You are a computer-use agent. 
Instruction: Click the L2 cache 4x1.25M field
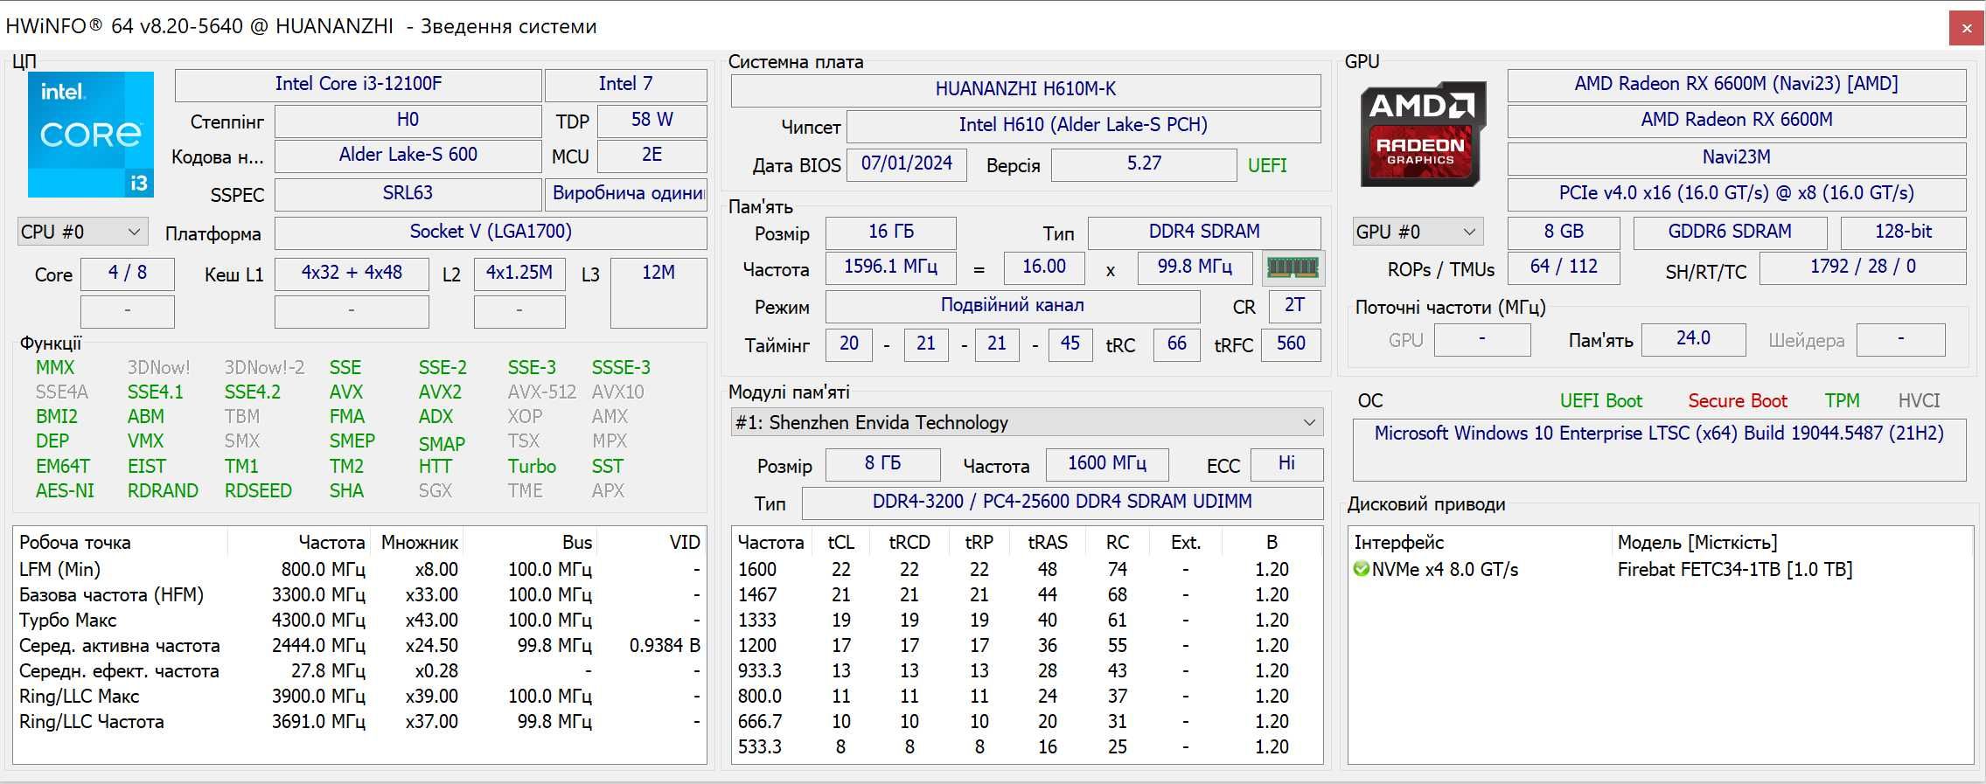[519, 274]
